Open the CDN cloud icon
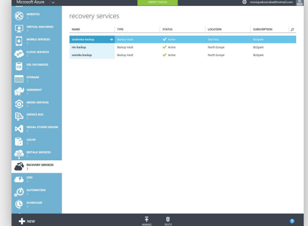This screenshot has width=308, height=226. pyautogui.click(x=19, y=179)
